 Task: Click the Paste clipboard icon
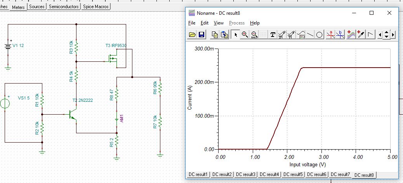[x=224, y=35]
